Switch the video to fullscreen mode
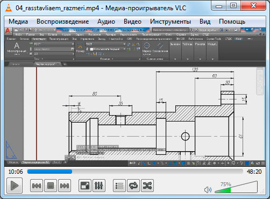270x199 pixels. [x=85, y=186]
